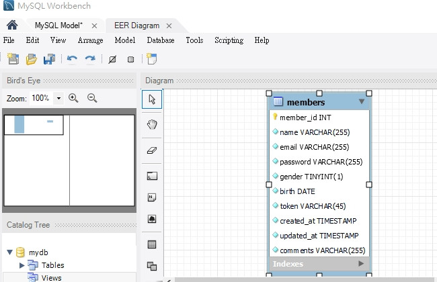
Task: Click the mydb database icon
Action: [x=20, y=252]
